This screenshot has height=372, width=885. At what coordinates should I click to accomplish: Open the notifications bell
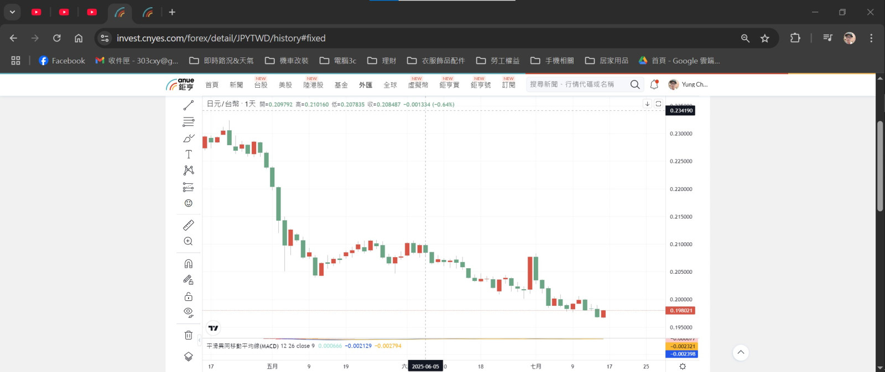(654, 84)
